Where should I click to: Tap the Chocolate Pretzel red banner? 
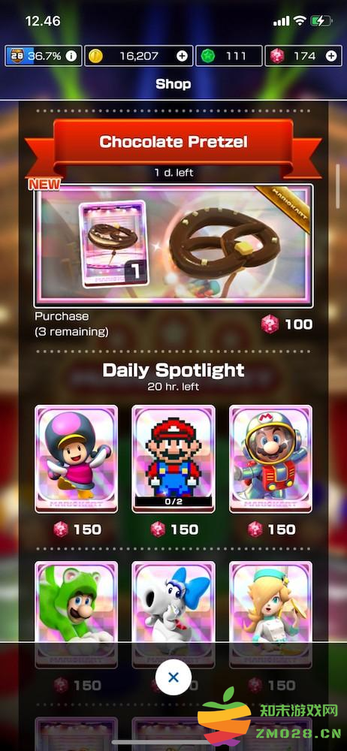click(173, 142)
